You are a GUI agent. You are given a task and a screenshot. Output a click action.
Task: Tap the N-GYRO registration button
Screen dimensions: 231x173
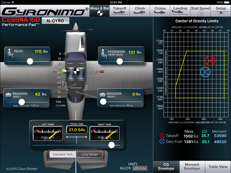[x=55, y=21]
